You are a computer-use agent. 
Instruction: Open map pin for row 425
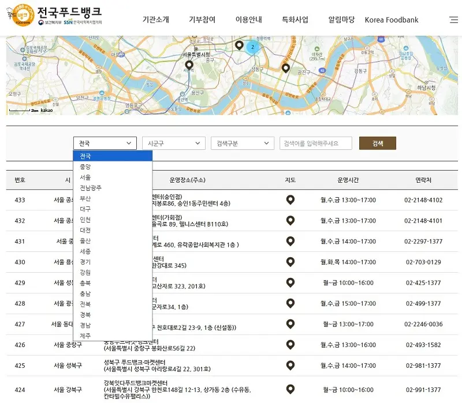click(290, 366)
